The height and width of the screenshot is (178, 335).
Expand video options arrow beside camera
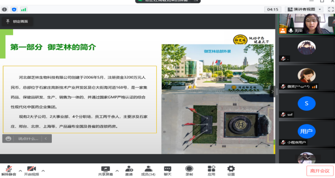[43, 171]
